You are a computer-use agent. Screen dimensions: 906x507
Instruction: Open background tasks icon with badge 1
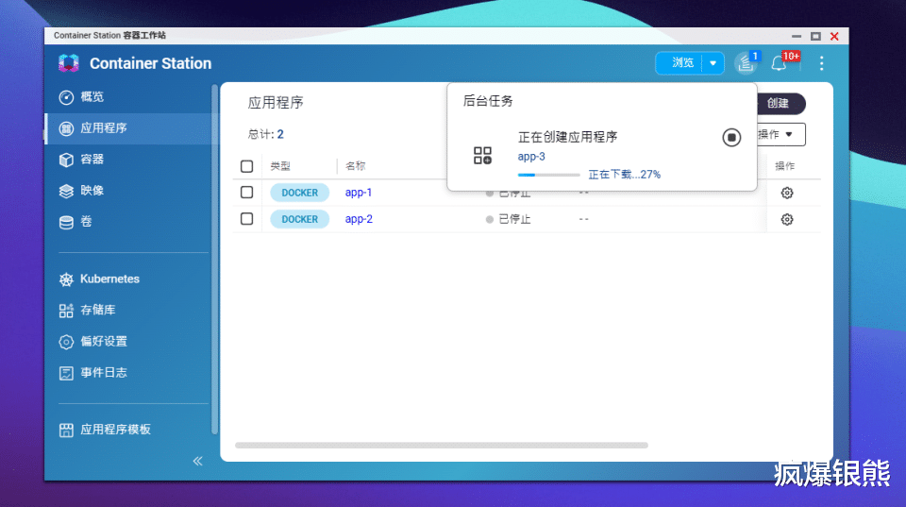click(x=747, y=63)
